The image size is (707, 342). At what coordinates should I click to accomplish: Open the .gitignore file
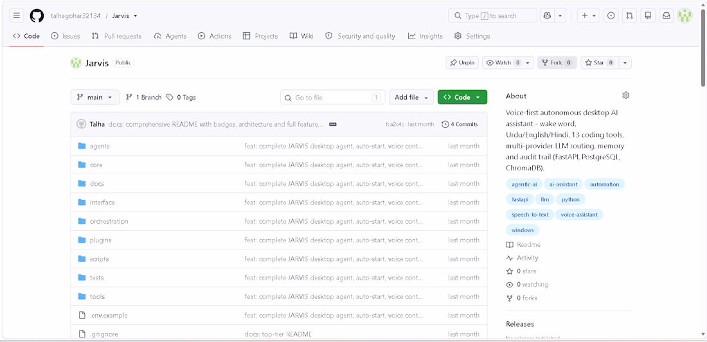point(103,334)
